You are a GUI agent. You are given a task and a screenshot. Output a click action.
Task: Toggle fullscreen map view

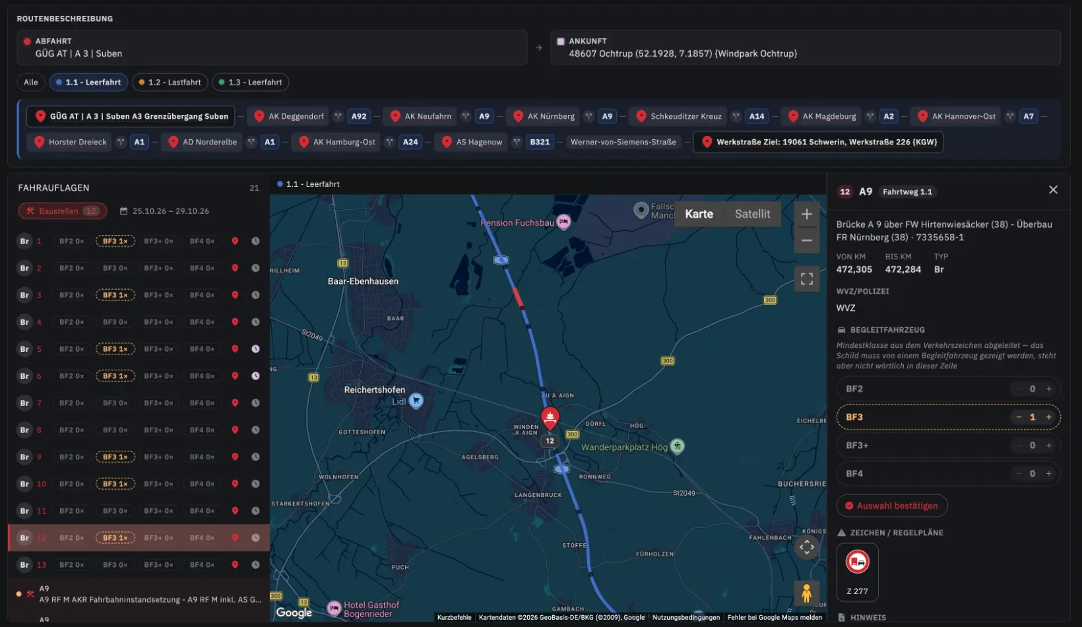806,279
